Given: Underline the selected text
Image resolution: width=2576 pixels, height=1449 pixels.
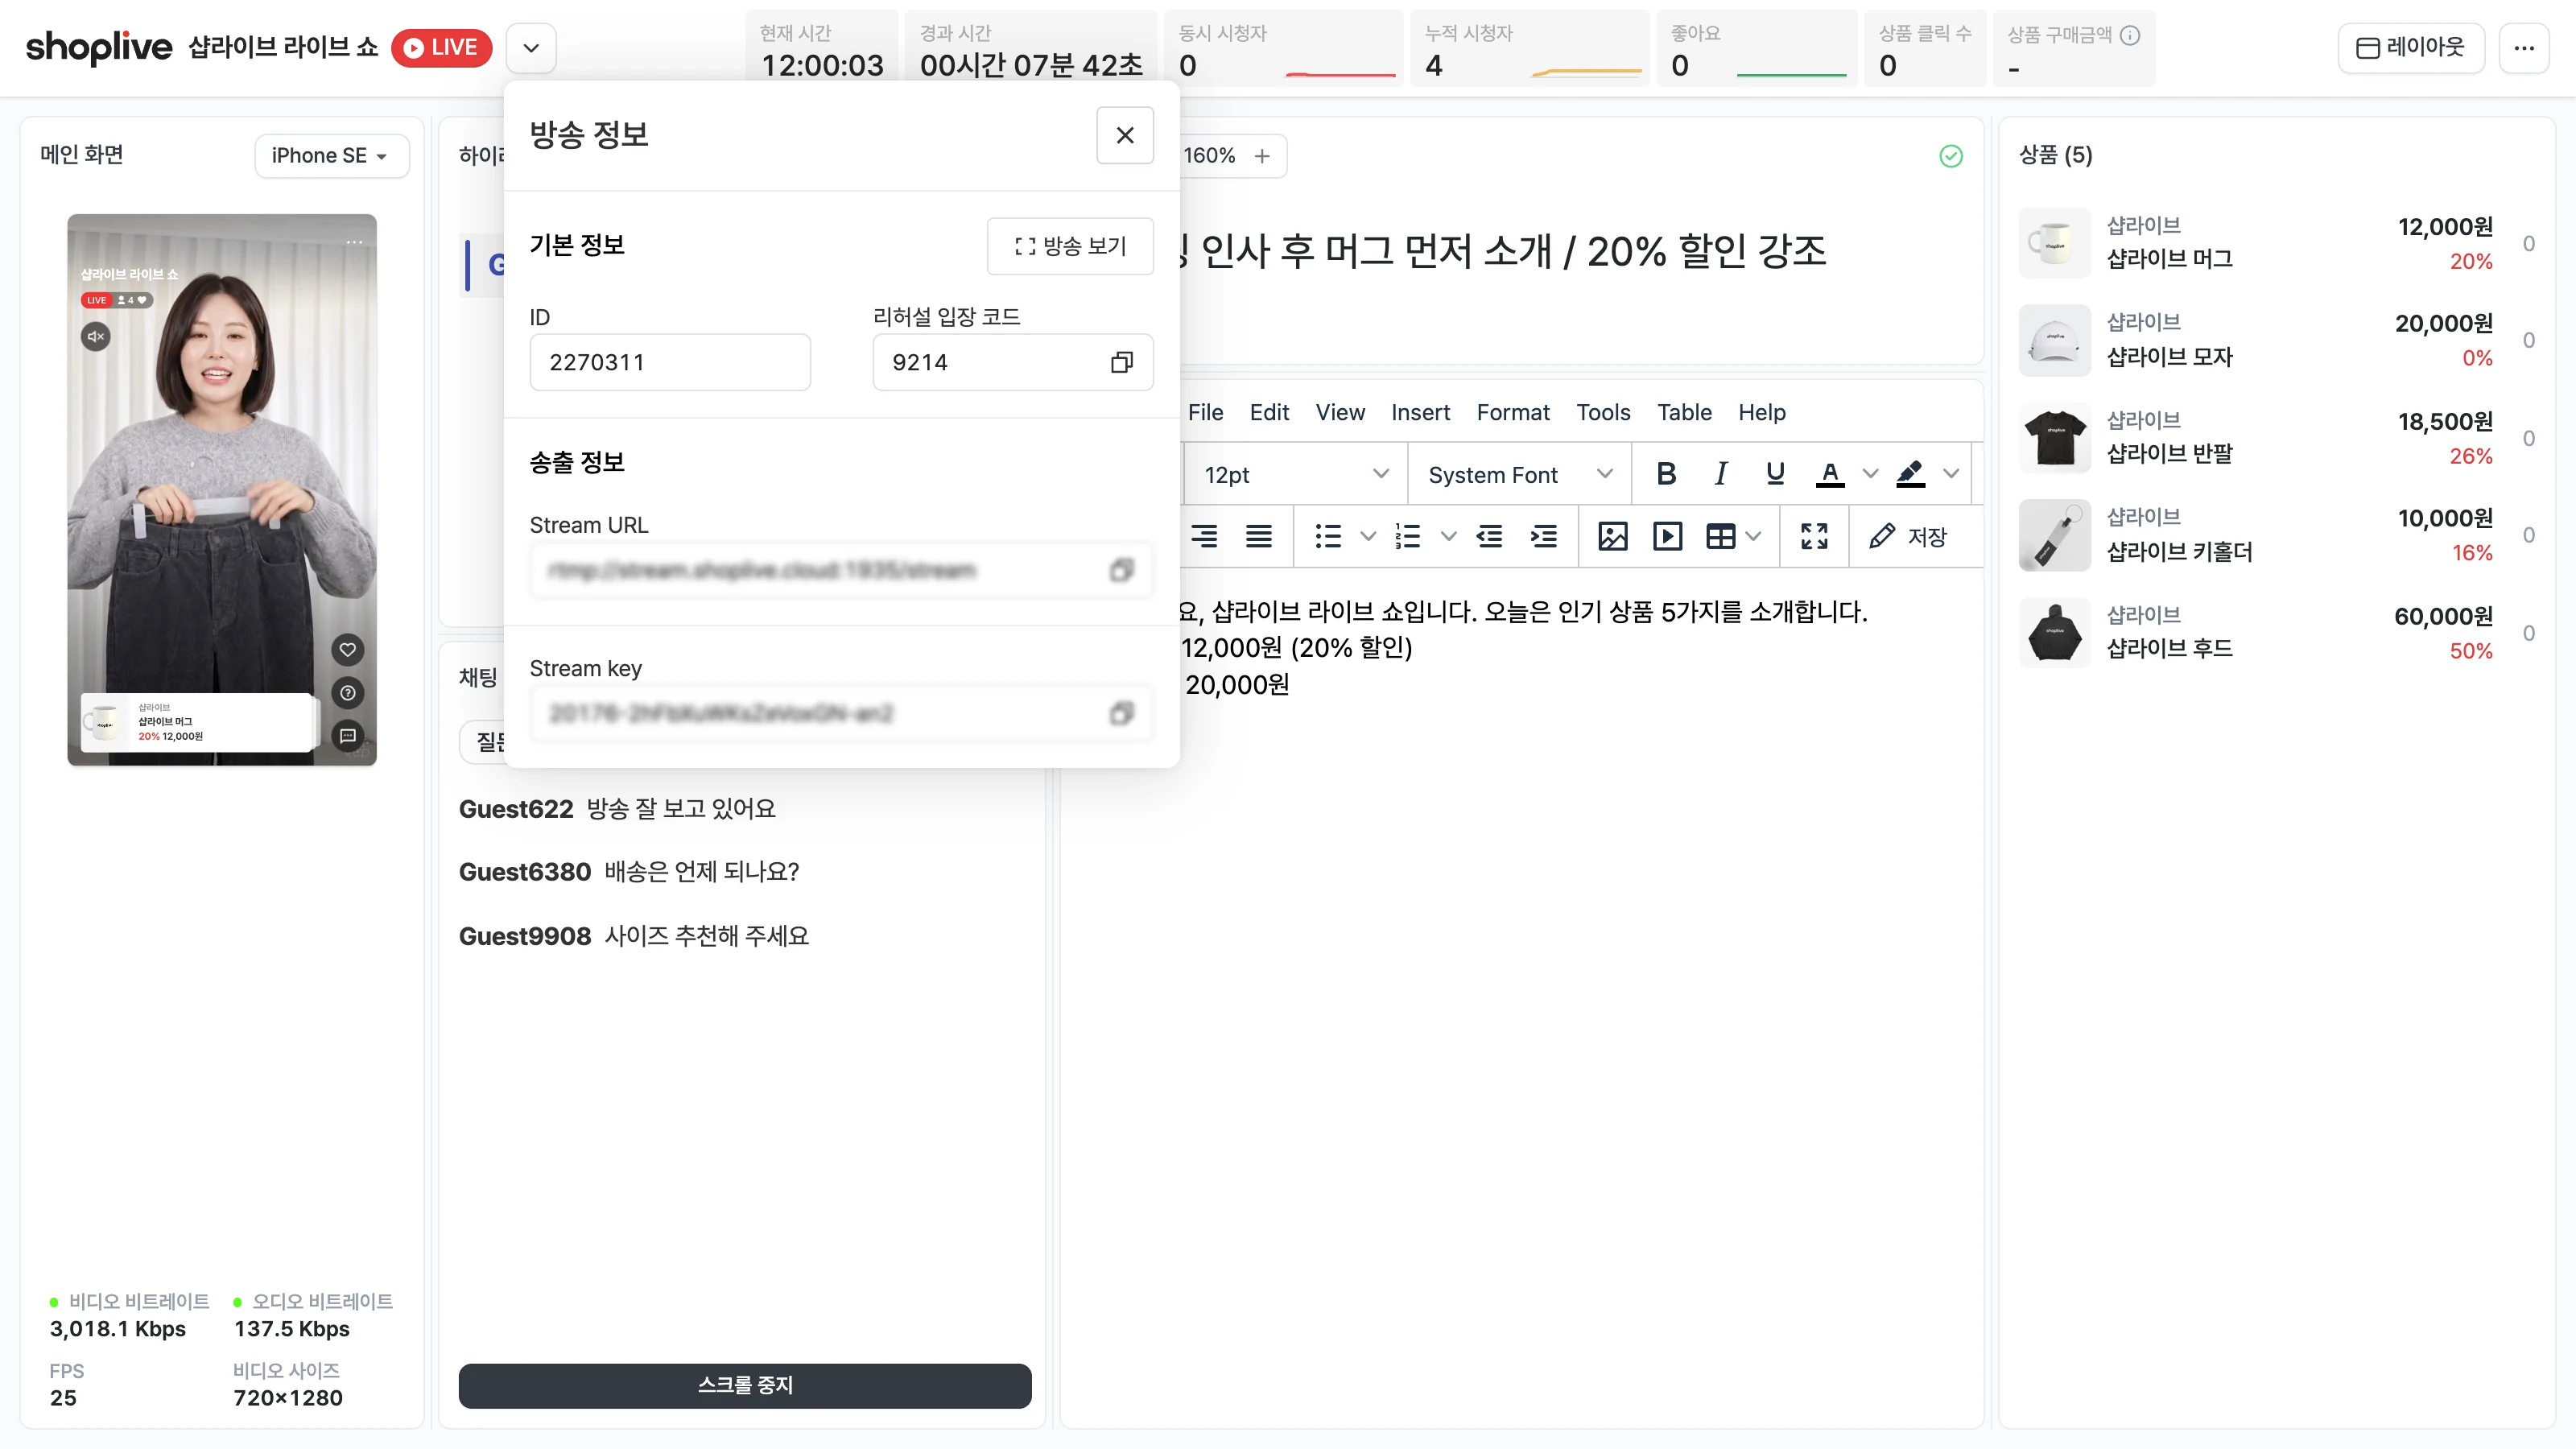Looking at the screenshot, I should coord(1775,474).
